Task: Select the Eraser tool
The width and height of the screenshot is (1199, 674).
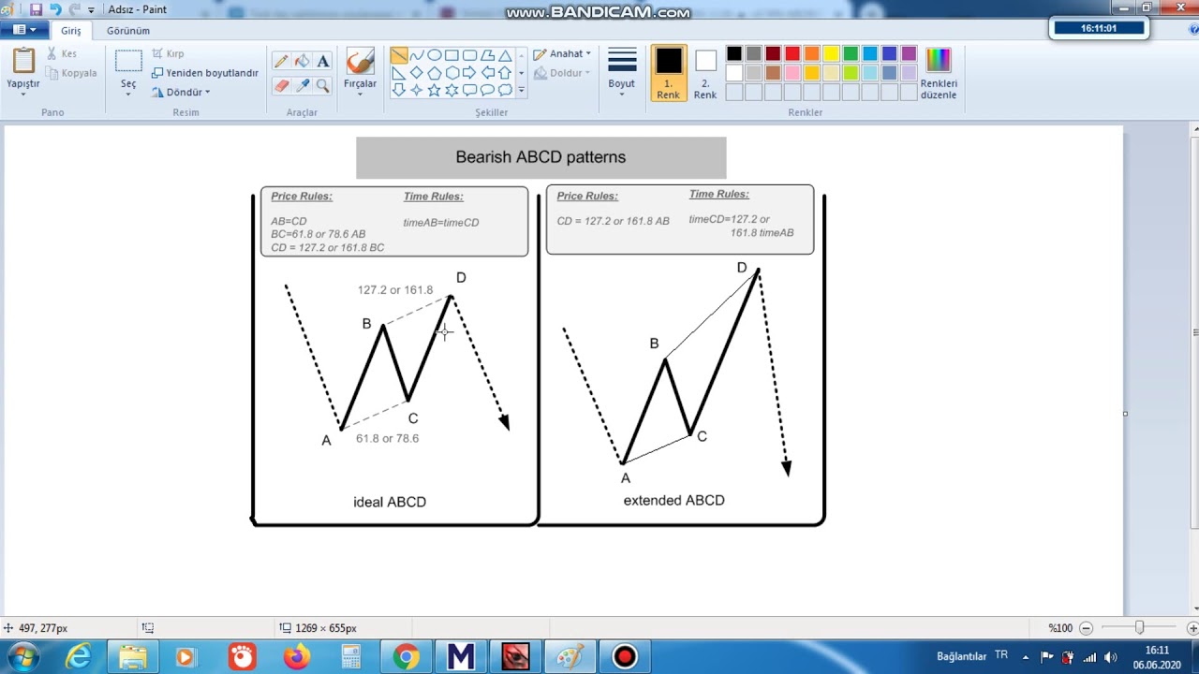Action: coord(281,85)
